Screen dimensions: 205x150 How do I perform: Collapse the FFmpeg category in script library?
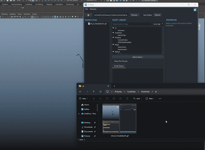pos(113,37)
